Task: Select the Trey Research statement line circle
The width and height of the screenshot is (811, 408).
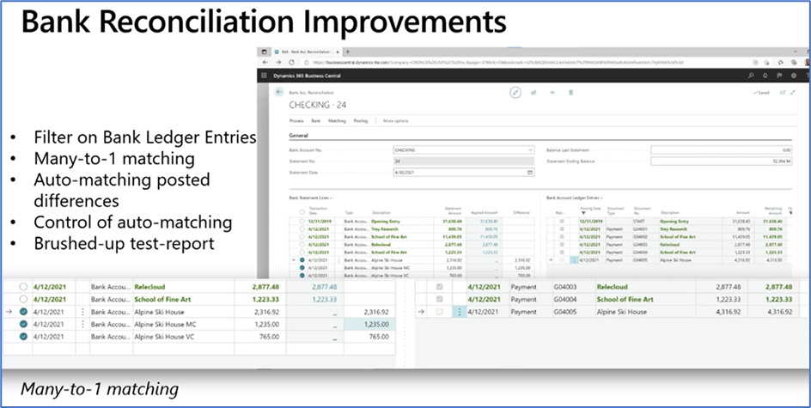Action: [x=302, y=229]
